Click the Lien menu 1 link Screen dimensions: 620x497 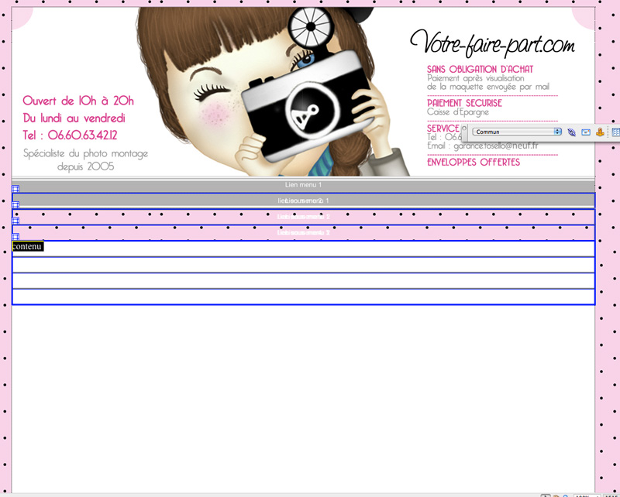(x=303, y=185)
